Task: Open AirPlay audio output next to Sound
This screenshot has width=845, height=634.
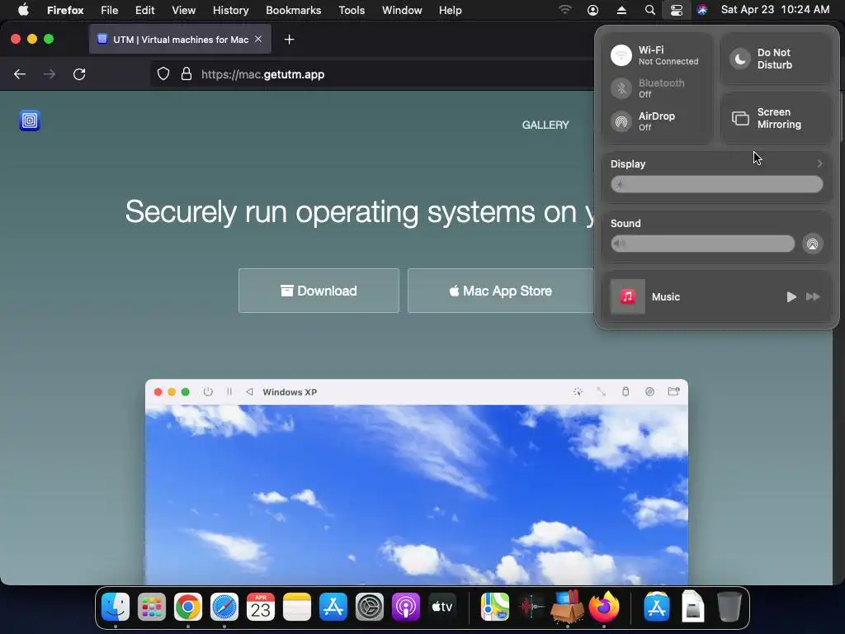Action: click(812, 244)
